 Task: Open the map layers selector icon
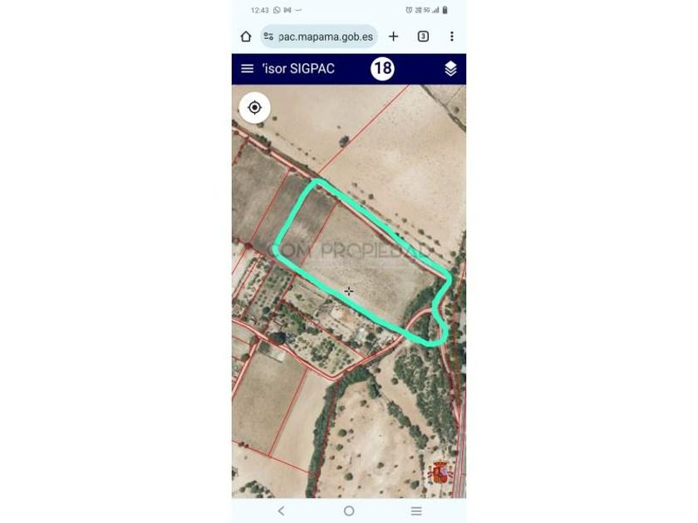[450, 68]
